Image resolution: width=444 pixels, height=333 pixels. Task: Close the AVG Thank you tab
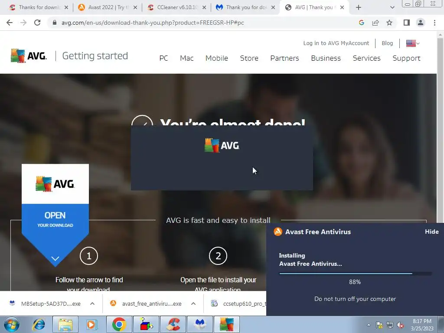(342, 7)
